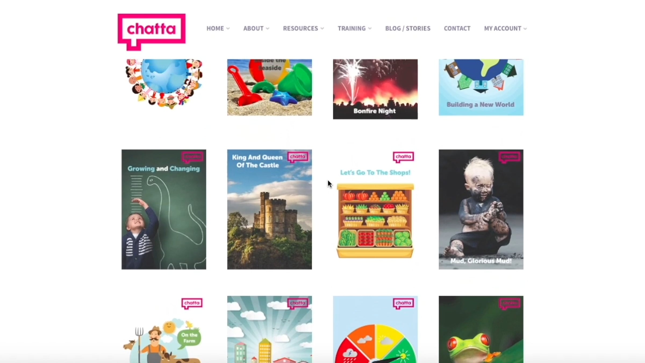Click the chatta badge on the city skyline card
645x363 pixels.
298,304
